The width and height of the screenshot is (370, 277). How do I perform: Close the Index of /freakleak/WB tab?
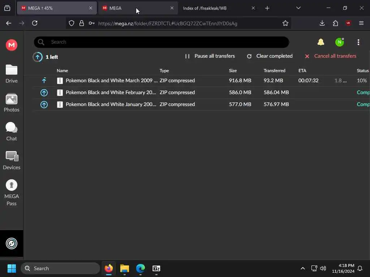[x=253, y=8]
